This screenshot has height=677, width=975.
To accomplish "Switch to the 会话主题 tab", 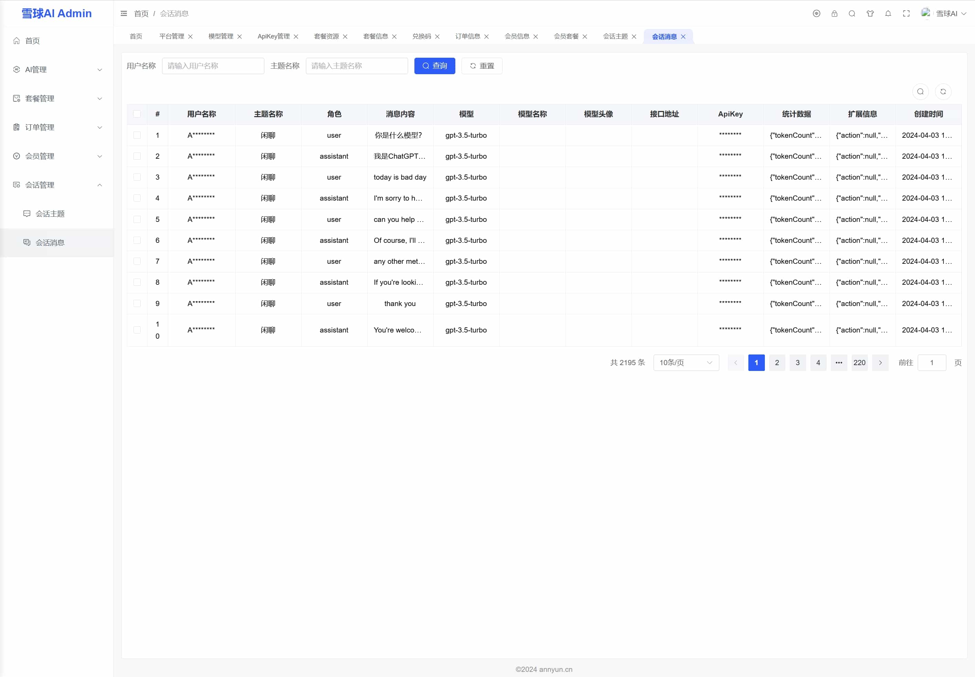I will point(615,36).
